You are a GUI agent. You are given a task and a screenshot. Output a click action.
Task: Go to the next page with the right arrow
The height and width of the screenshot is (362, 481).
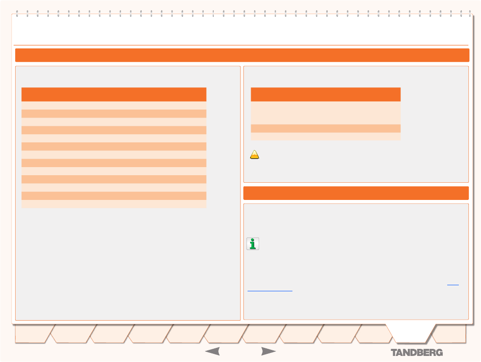tap(268, 351)
